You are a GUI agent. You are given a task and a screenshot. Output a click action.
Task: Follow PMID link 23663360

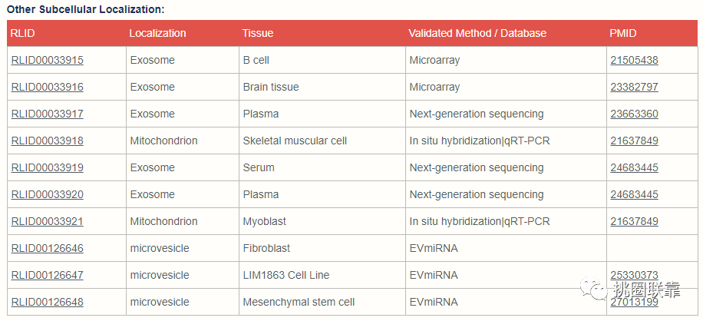pyautogui.click(x=634, y=114)
